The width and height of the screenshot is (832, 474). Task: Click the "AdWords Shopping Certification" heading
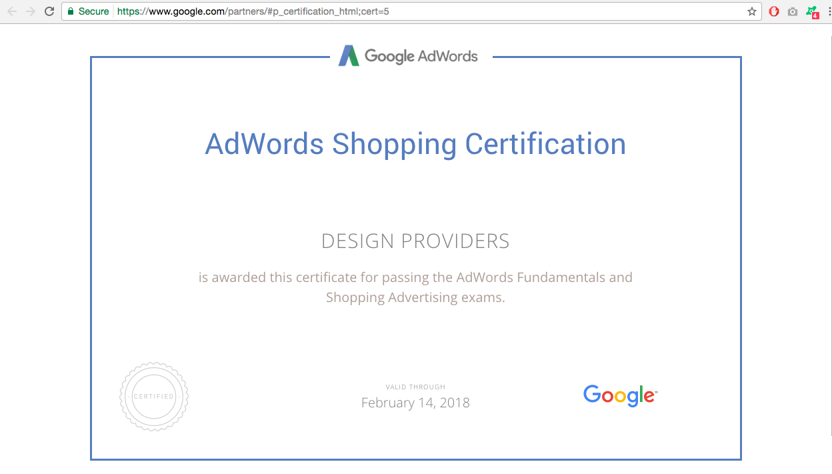[415, 144]
